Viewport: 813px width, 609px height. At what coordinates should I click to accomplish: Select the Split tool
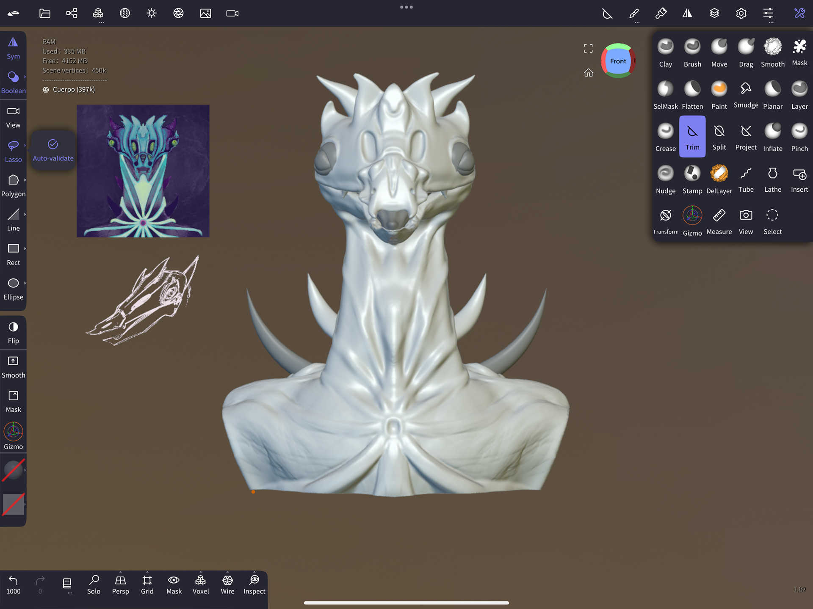[x=719, y=137]
